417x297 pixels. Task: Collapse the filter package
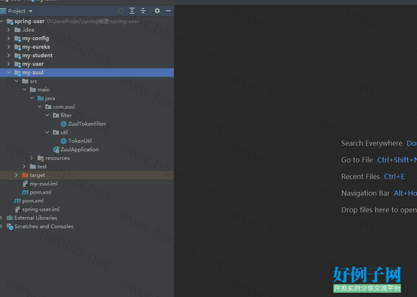(47, 115)
